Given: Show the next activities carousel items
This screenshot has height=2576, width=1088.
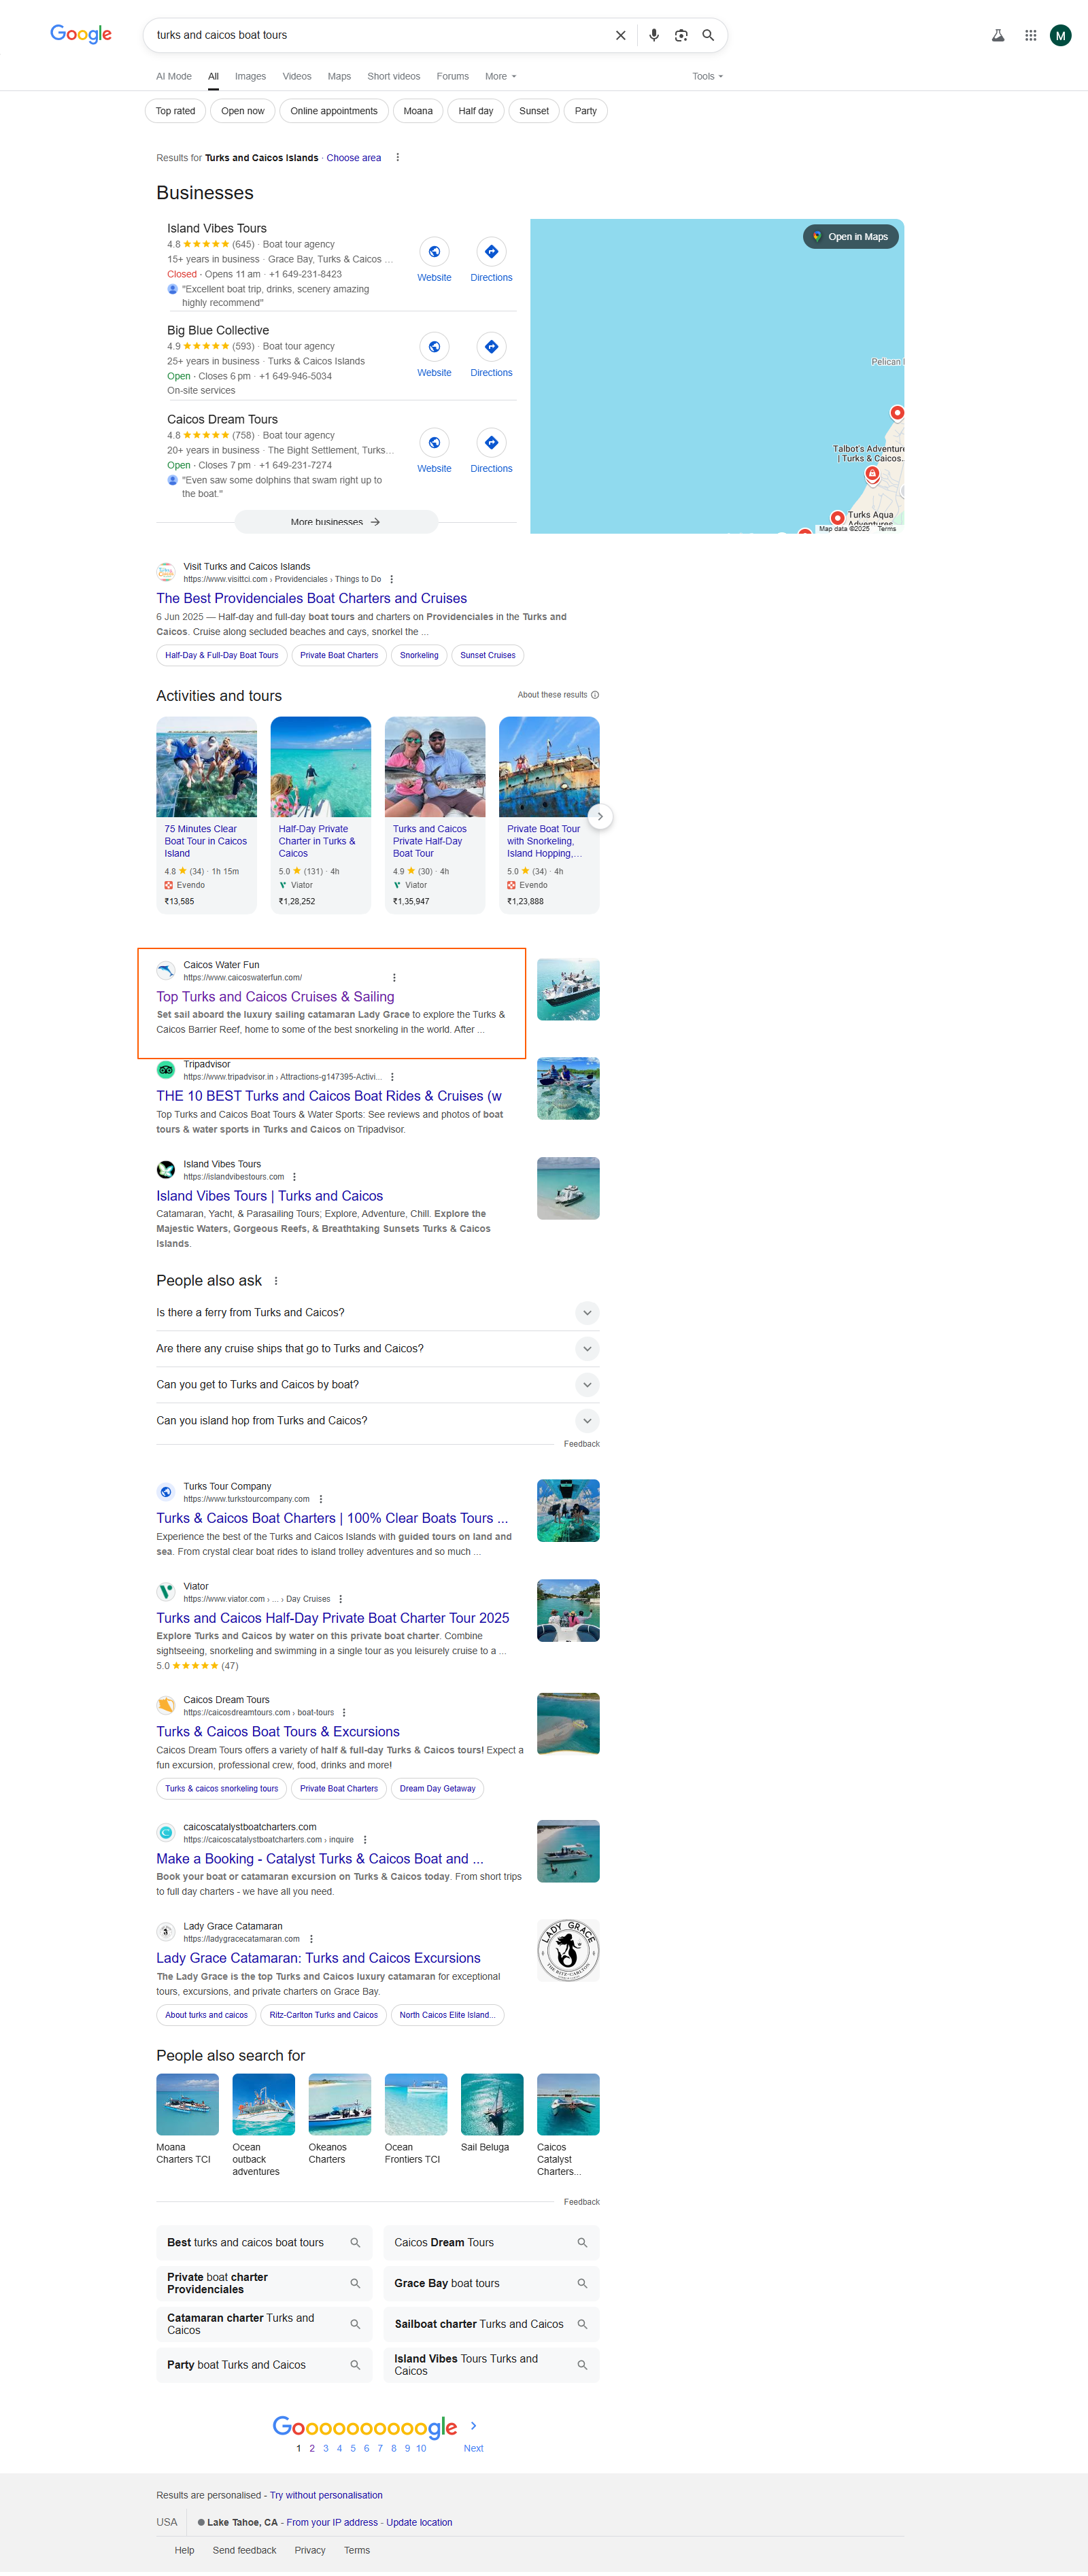Looking at the screenshot, I should [600, 816].
